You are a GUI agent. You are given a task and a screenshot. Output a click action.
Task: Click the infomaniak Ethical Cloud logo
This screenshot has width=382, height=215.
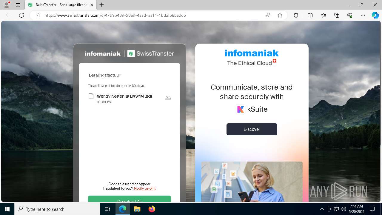[252, 58]
